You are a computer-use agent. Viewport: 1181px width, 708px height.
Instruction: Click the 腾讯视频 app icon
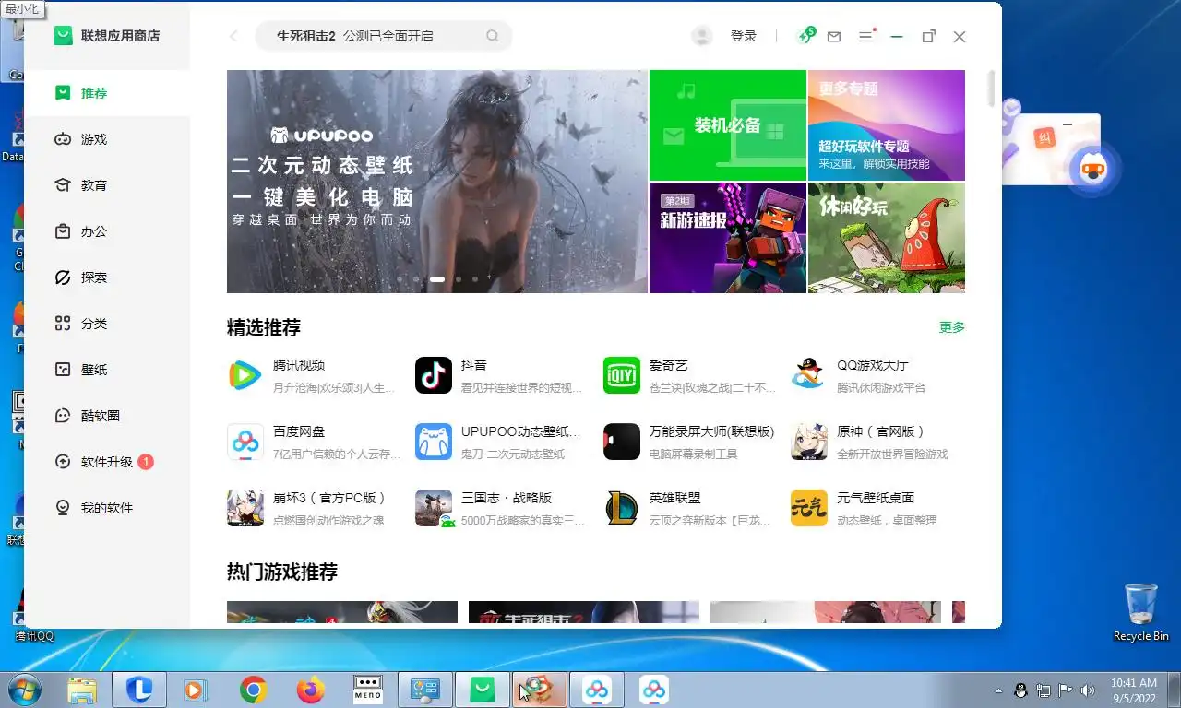(245, 375)
